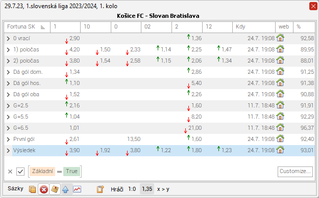Click the Základní filter field tag
Screen dimensions: 319x198
click(42, 172)
